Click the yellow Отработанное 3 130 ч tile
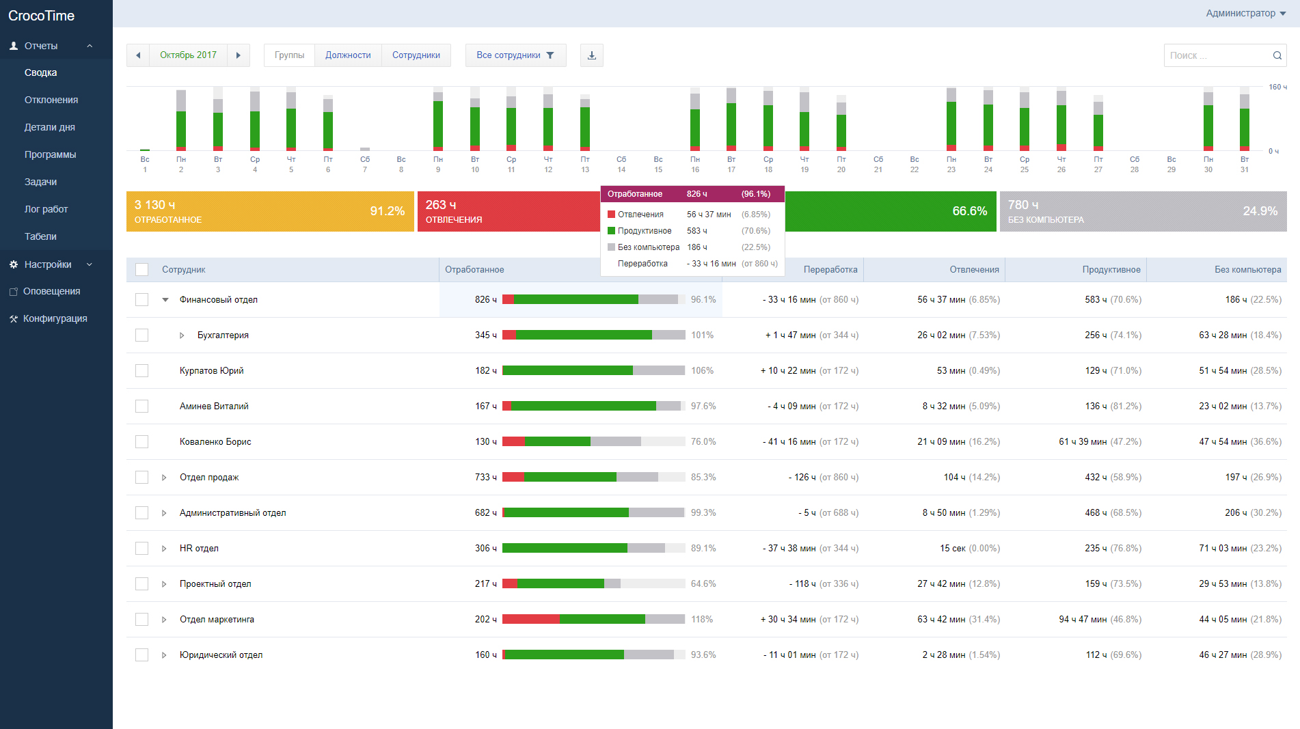Screen dimensions: 1300x729 tap(270, 211)
